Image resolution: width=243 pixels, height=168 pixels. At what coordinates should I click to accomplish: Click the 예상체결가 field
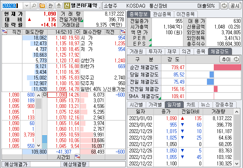tap(45, 164)
